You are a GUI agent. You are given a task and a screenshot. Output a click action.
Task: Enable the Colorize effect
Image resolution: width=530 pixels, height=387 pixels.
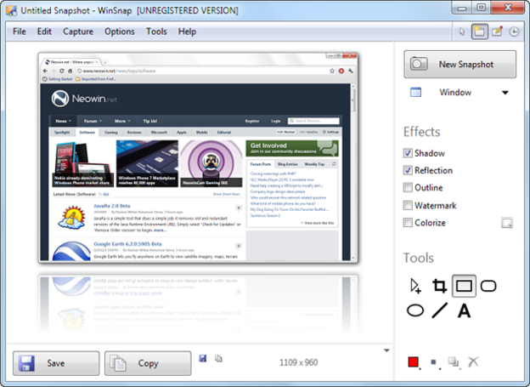408,223
